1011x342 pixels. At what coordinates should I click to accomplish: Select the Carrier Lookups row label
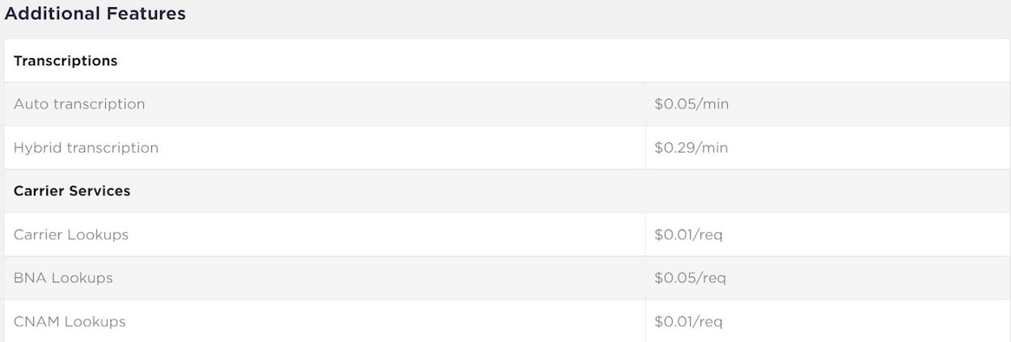click(x=71, y=235)
